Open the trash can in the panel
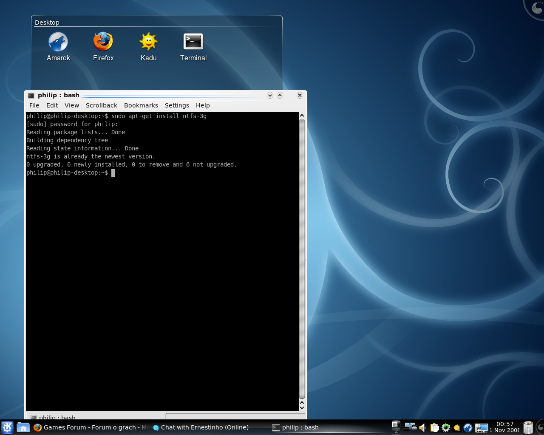 pos(528,427)
